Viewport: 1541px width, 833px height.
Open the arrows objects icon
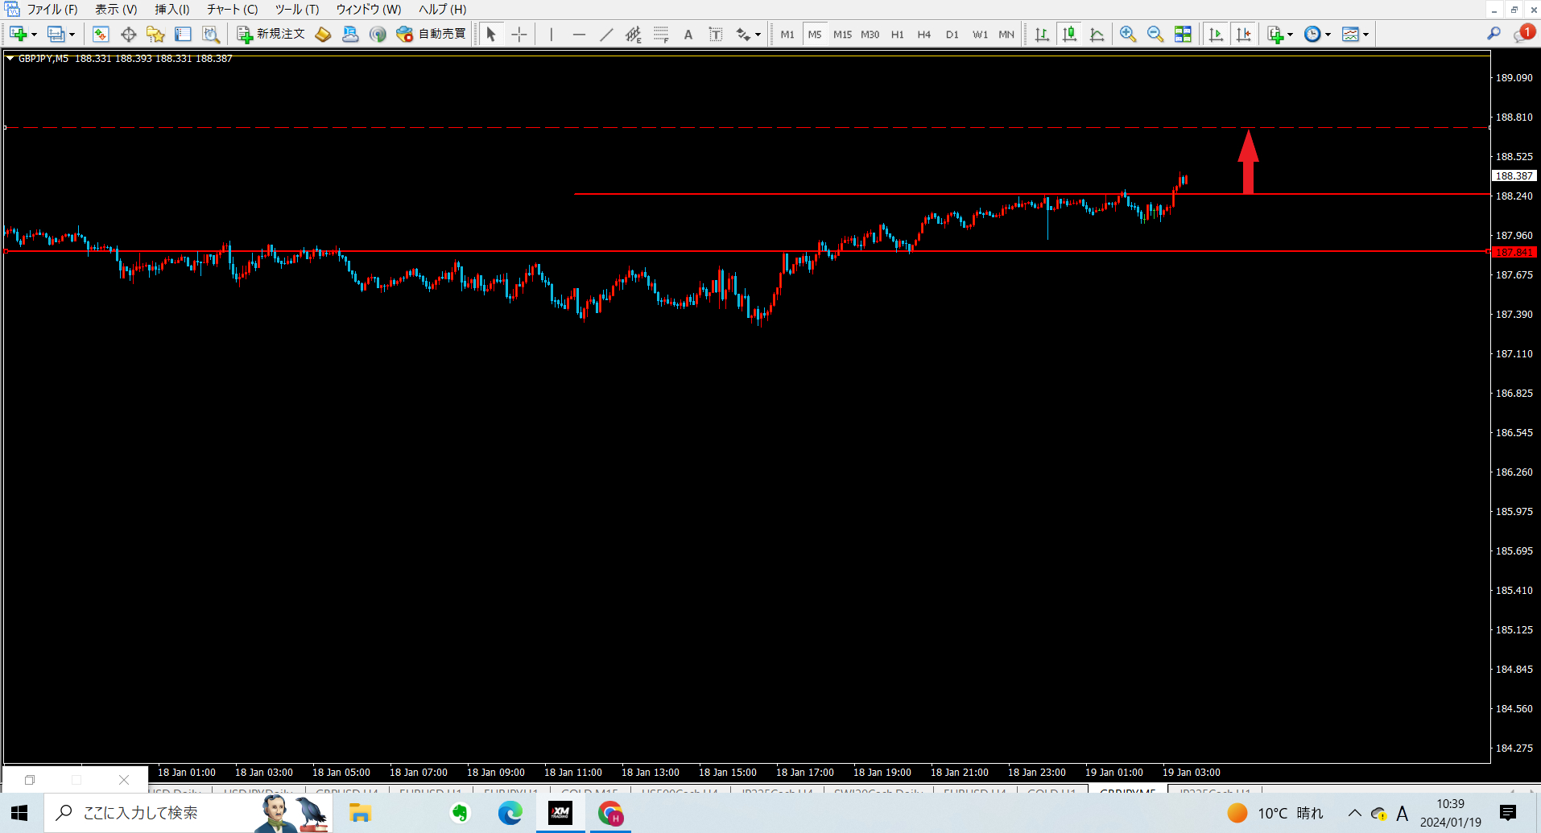click(x=743, y=34)
